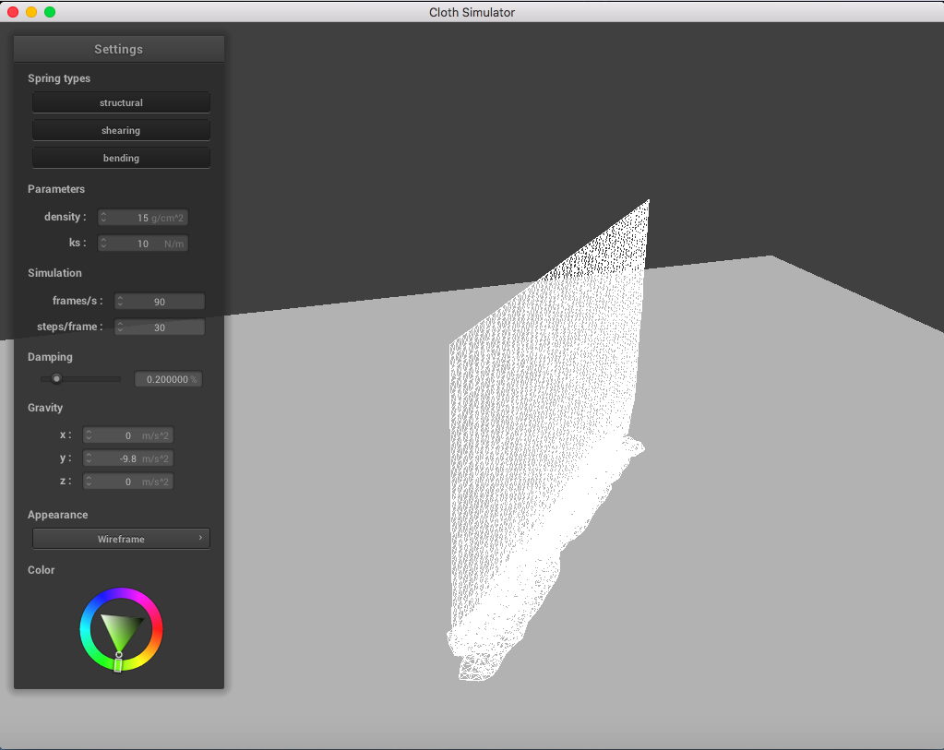The image size is (944, 750).
Task: Click the damping percentage field
Action: 168,379
